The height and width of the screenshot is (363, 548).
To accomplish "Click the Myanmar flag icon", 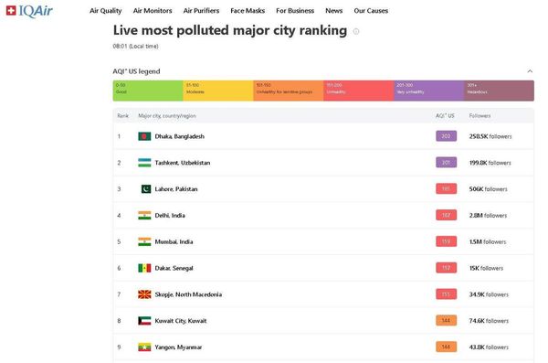I will 144,347.
